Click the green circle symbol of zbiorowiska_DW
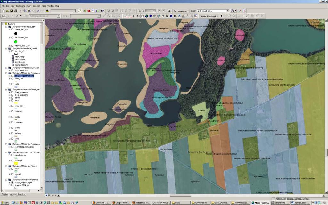This screenshot has width=328, height=205. [16, 42]
